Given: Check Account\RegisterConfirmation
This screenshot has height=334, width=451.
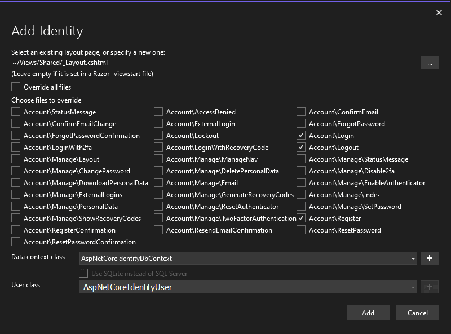Looking at the screenshot, I should tap(16, 230).
